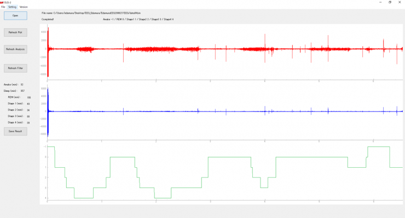Click the Completed! status text
Image resolution: width=405 pixels, height=218 pixels.
(48, 19)
